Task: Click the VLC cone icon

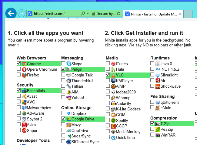Action: tap(113, 75)
